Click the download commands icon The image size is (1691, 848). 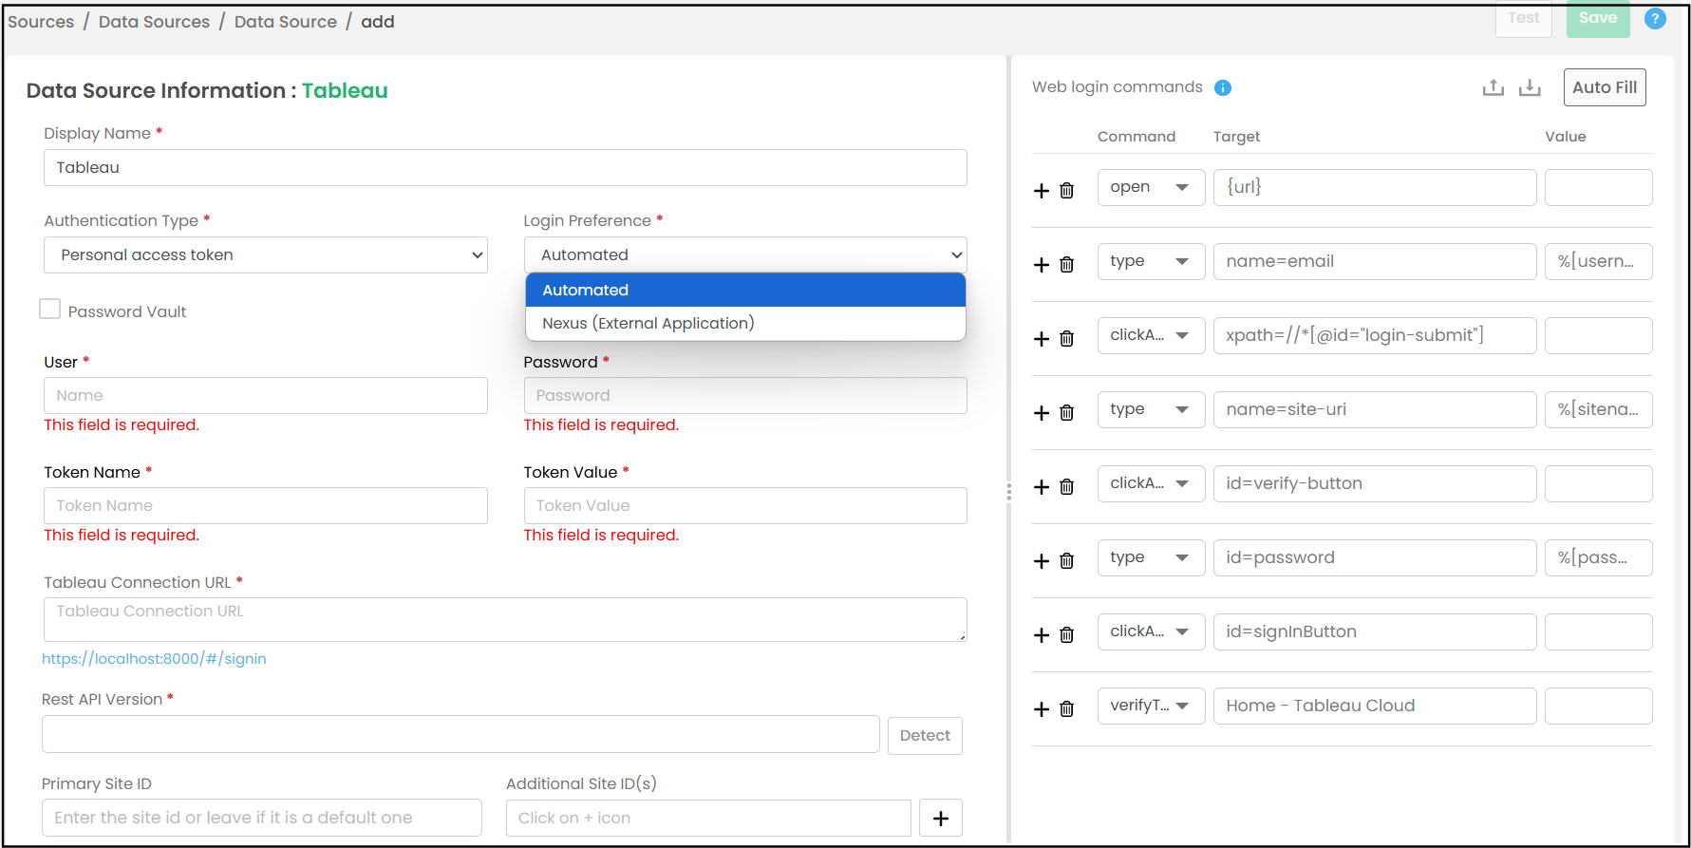tap(1530, 87)
